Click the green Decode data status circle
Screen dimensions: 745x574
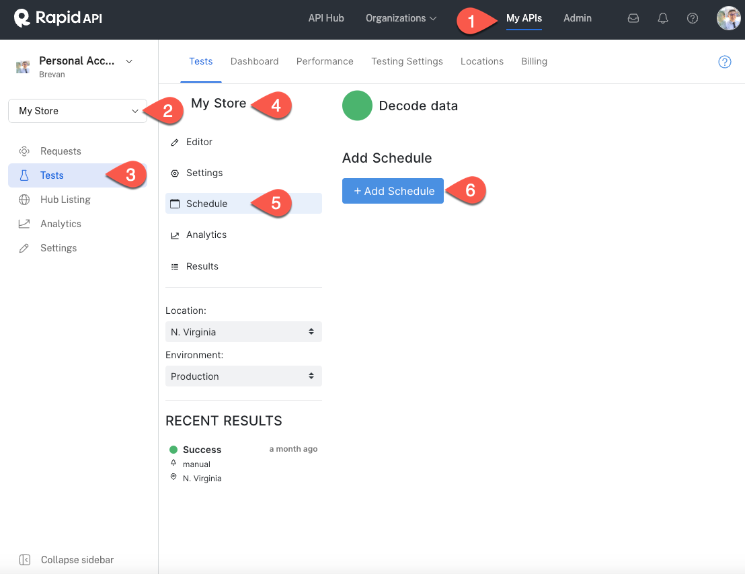[357, 106]
